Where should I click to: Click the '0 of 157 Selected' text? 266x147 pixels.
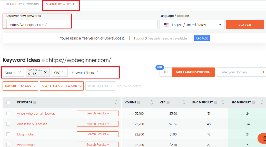[129, 86]
